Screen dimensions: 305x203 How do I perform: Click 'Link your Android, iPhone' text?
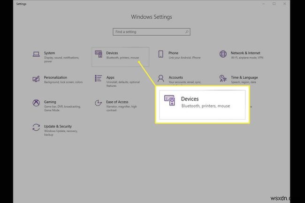(x=184, y=58)
